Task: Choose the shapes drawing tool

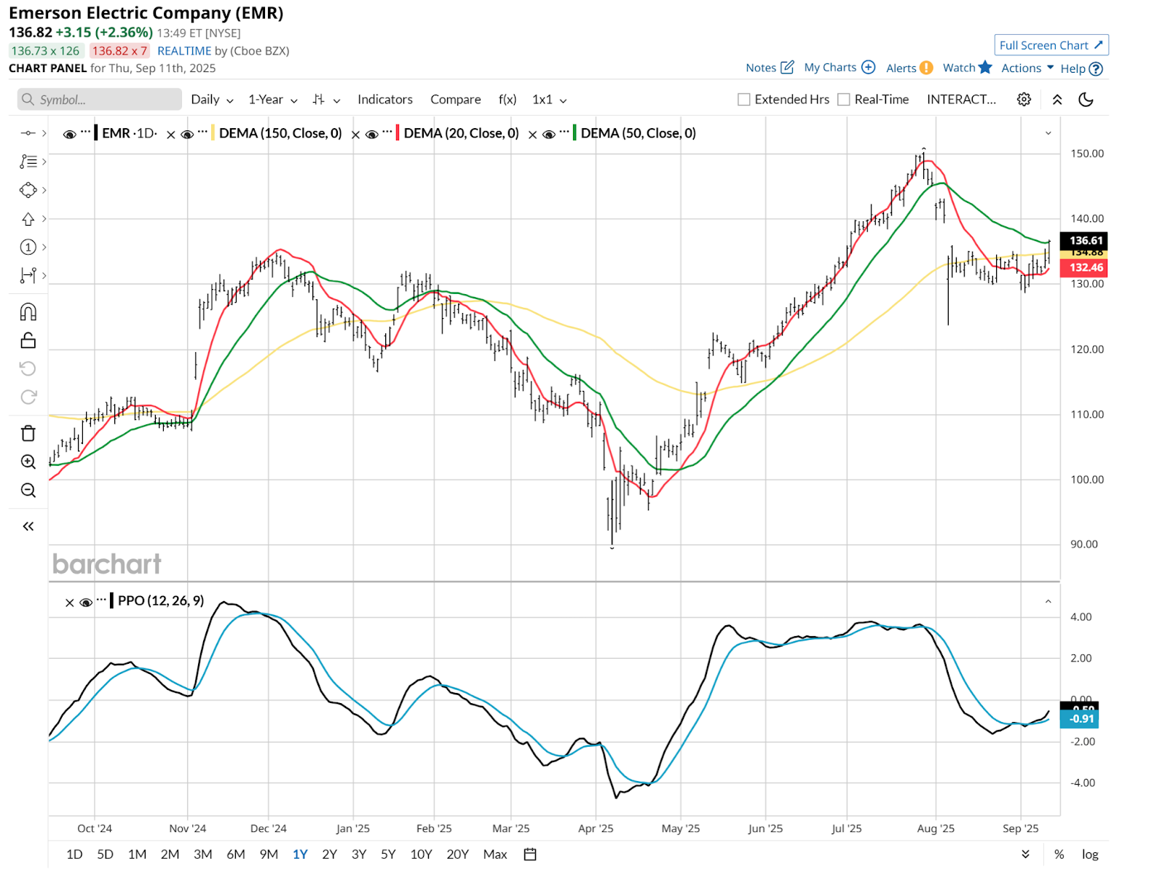Action: pos(28,190)
